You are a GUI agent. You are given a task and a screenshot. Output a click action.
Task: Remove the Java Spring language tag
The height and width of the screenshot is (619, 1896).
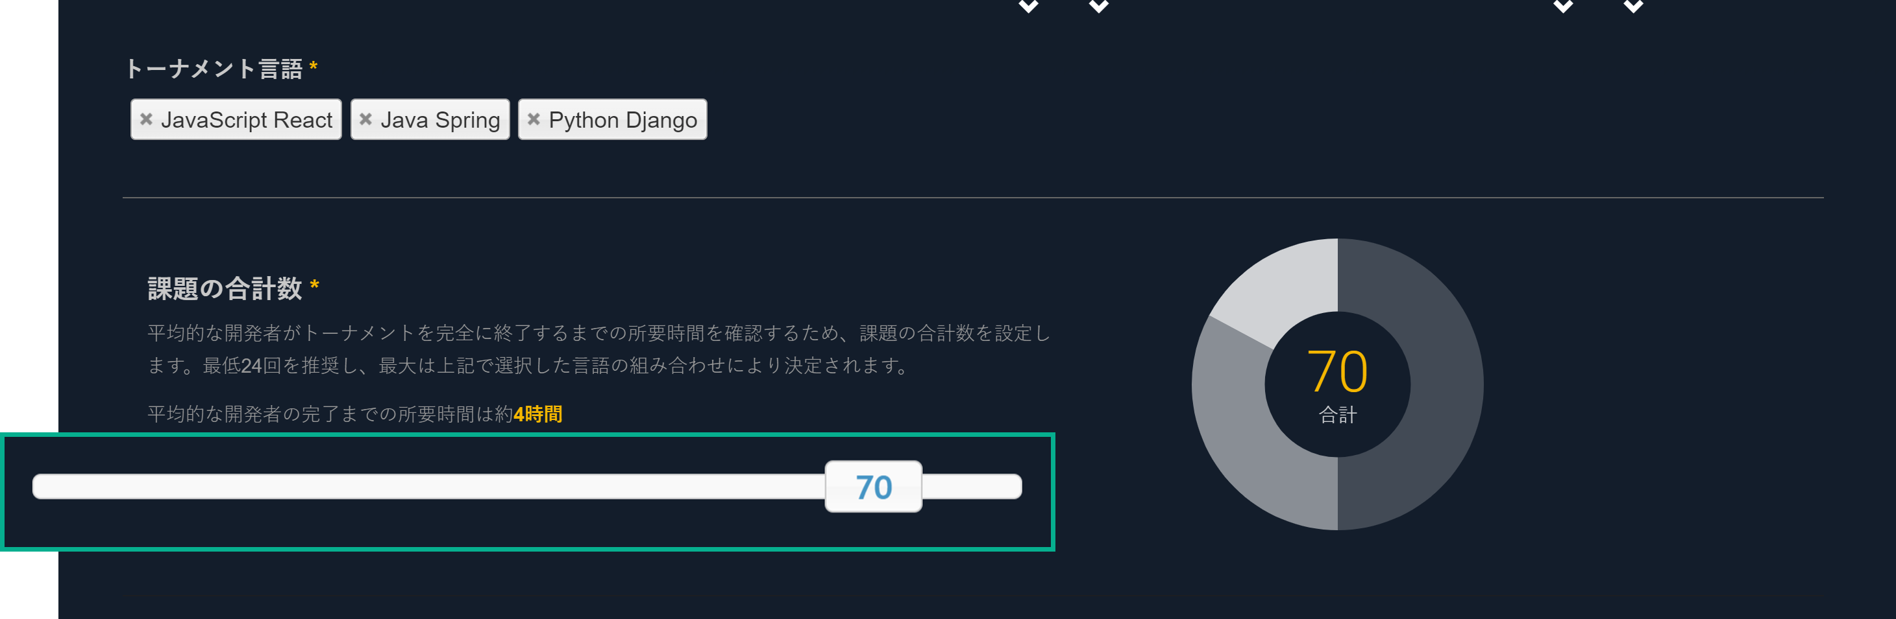click(x=366, y=119)
